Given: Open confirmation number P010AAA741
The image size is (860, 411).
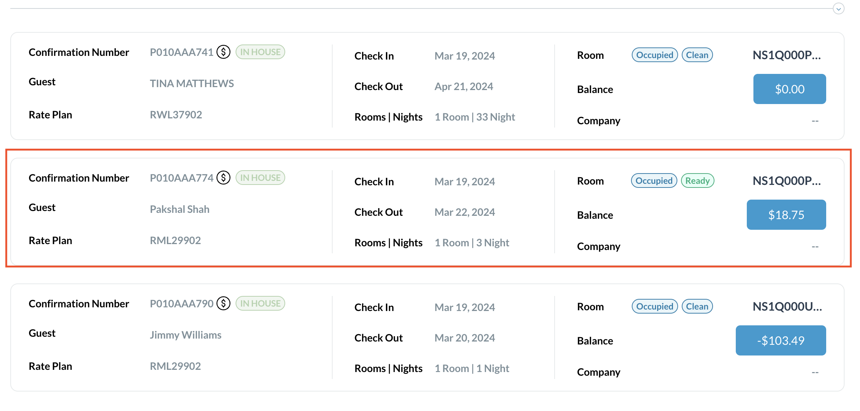Looking at the screenshot, I should pos(182,52).
